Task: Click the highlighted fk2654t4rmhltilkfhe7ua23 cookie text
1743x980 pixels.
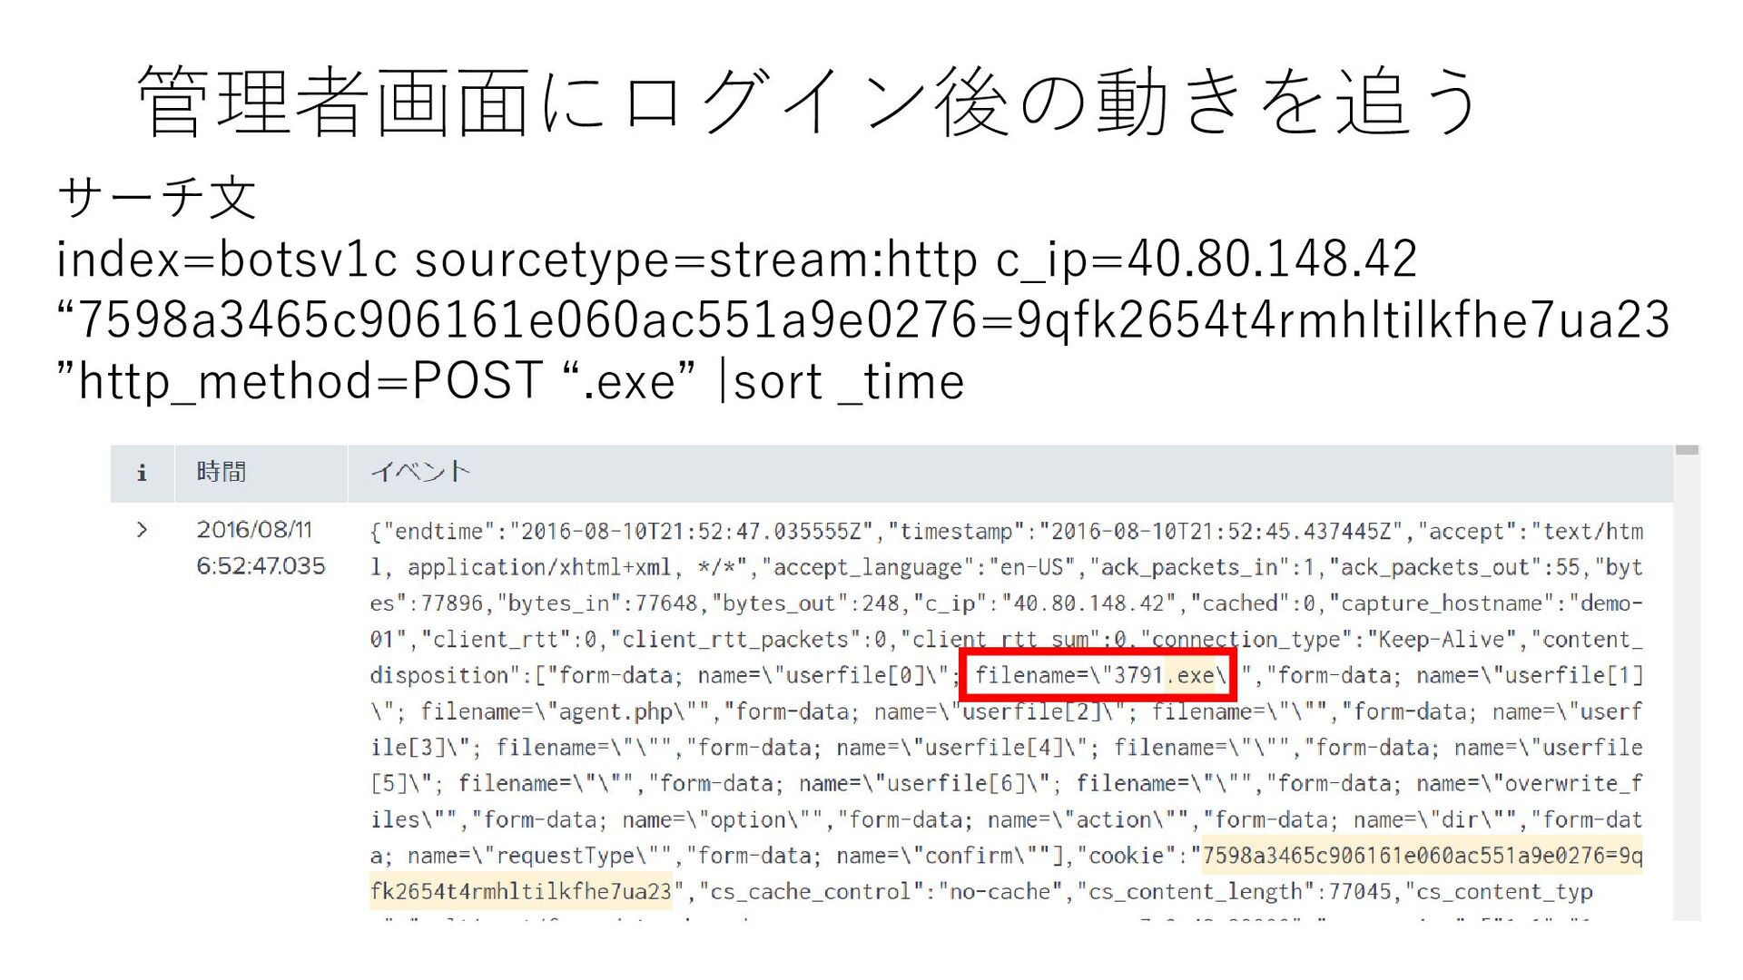Action: click(x=521, y=892)
